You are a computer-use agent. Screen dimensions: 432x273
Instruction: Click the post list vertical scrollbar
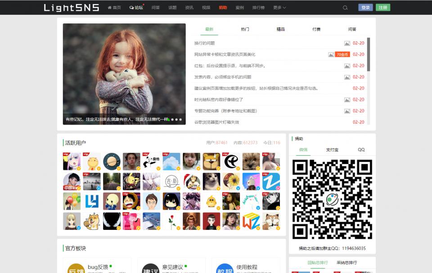coord(369,54)
